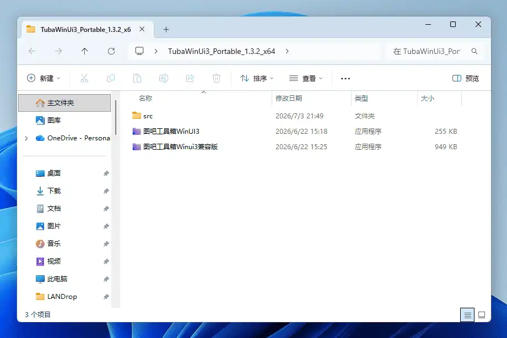507x338 pixels.
Task: Click the 949 KB size cell
Action: point(446,146)
